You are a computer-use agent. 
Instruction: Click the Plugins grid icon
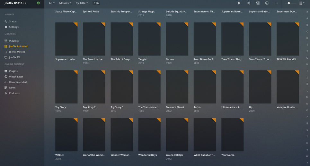point(6,71)
